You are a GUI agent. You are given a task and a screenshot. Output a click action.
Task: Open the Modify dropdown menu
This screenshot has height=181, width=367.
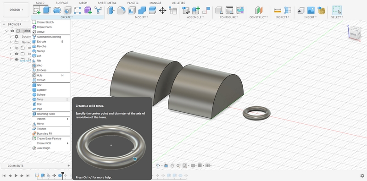coord(141,17)
